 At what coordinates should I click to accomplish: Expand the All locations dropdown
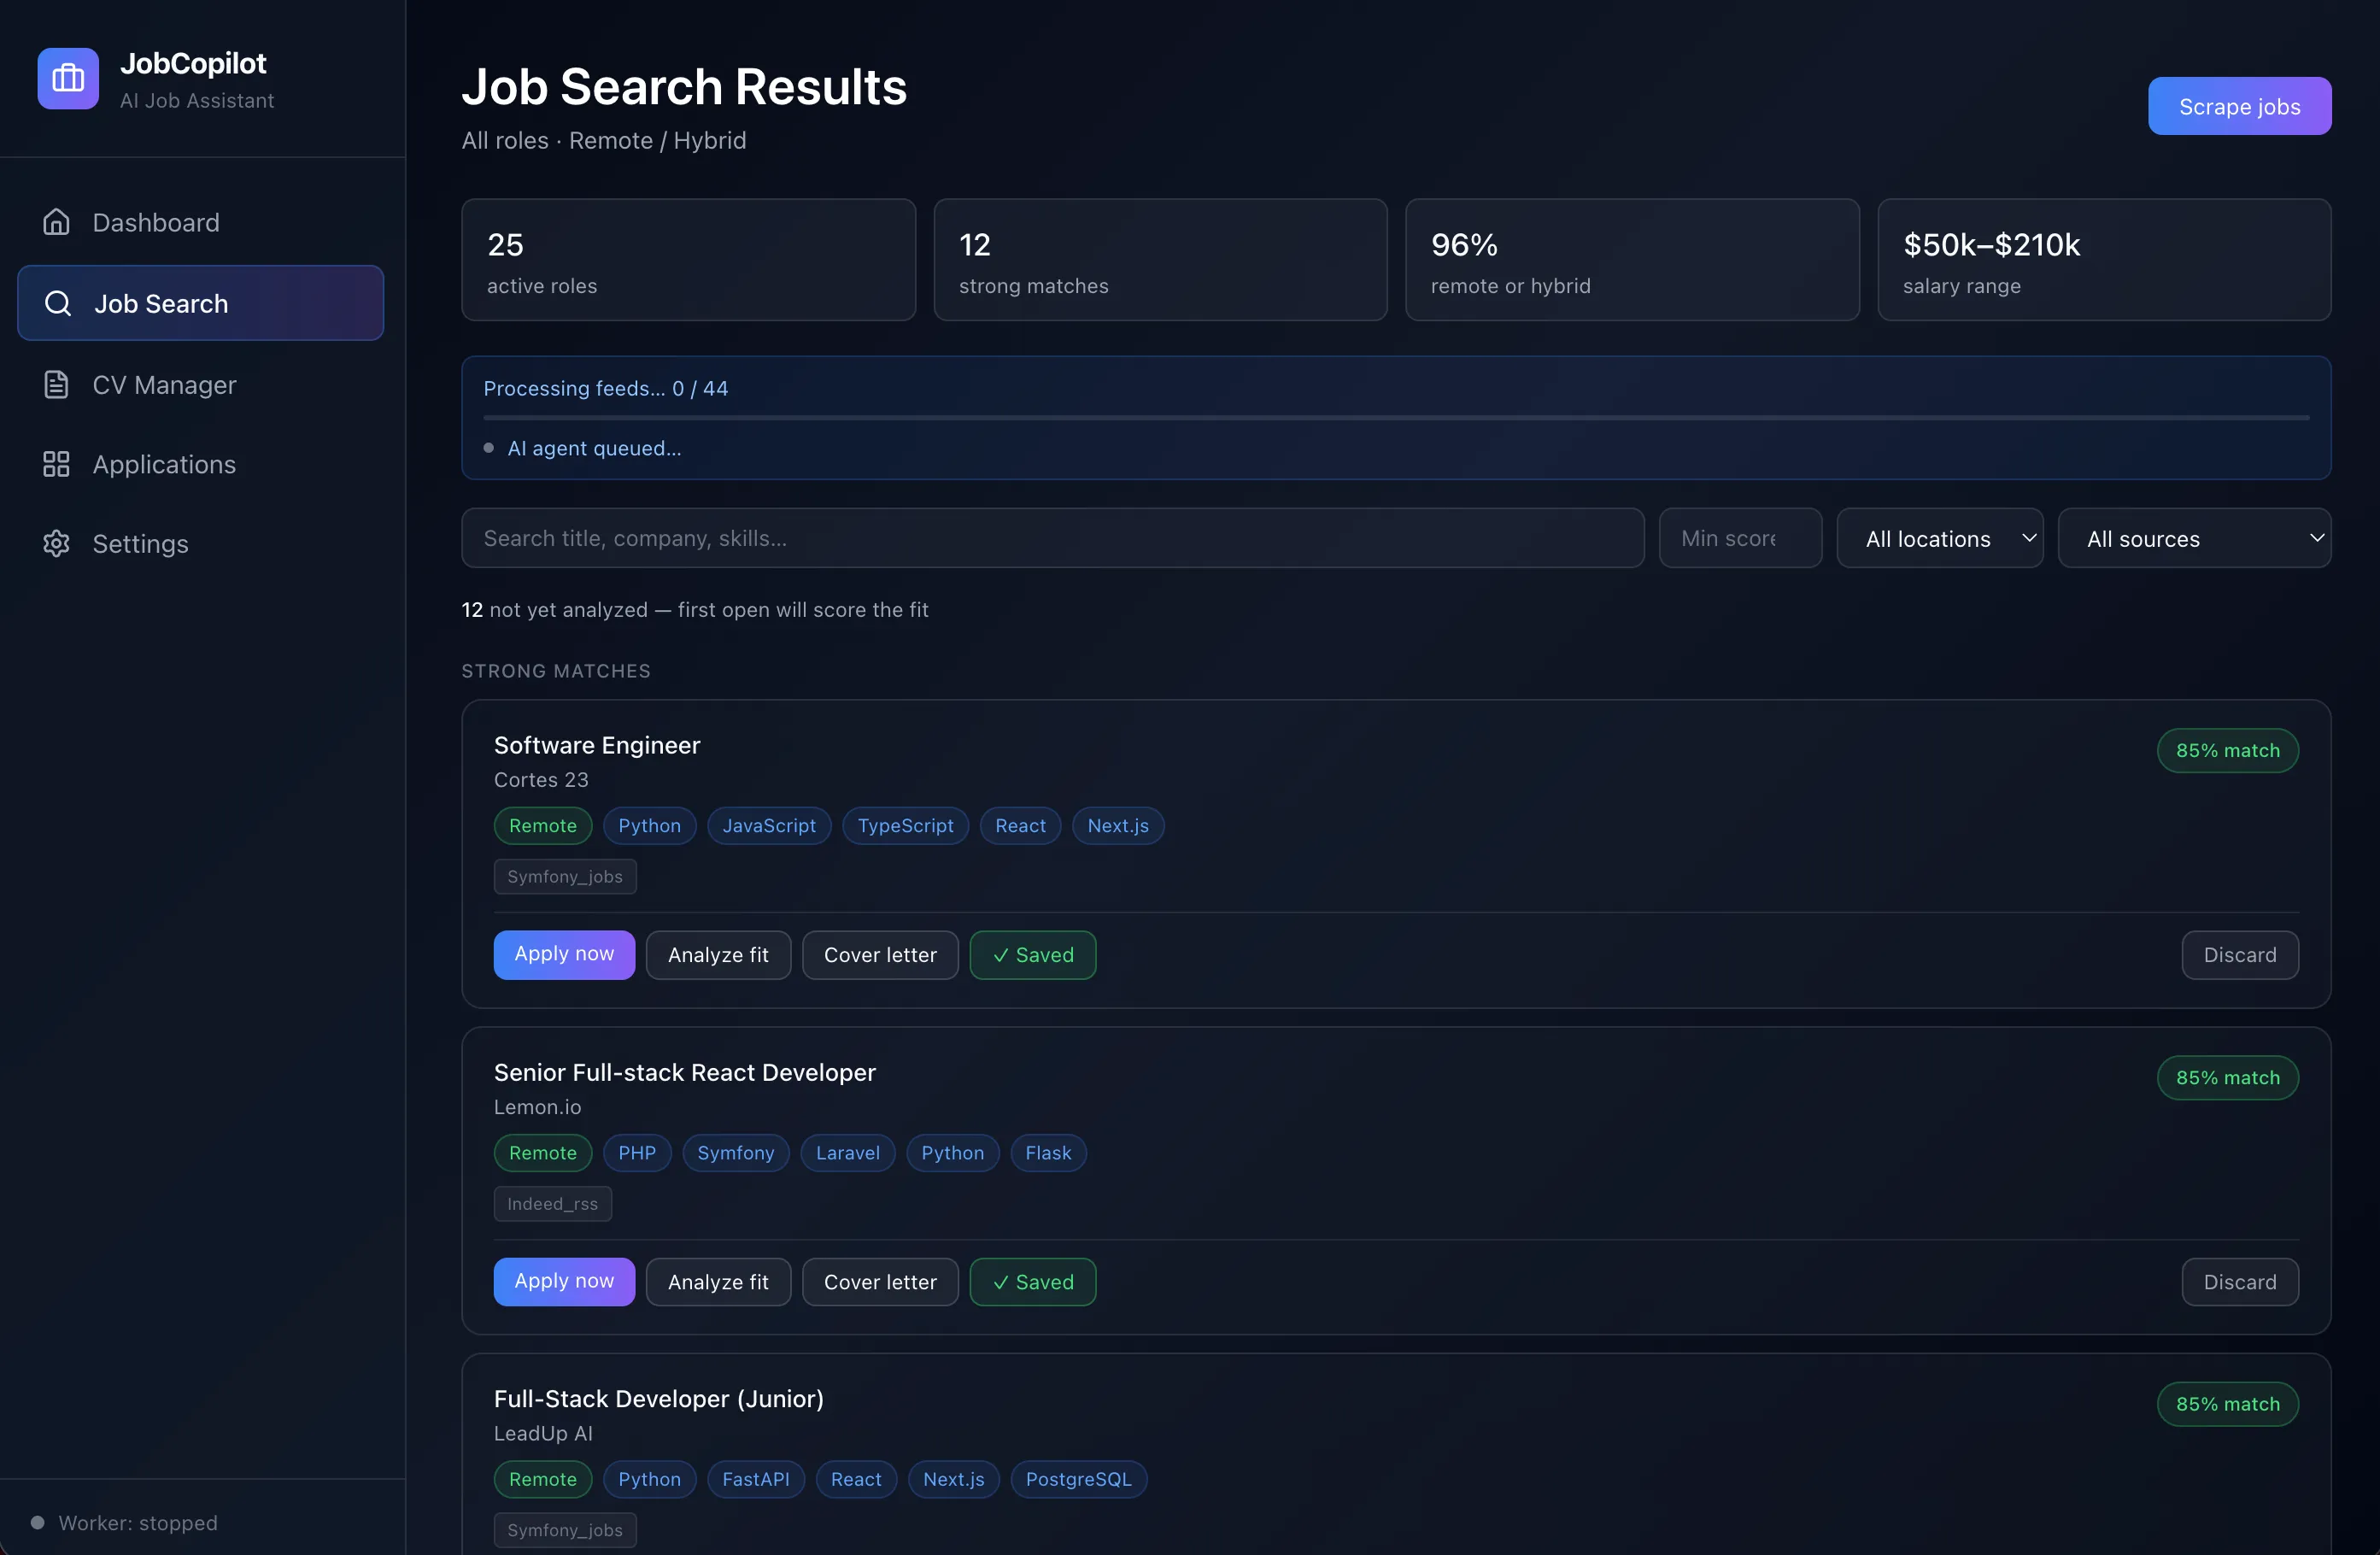click(x=1939, y=538)
